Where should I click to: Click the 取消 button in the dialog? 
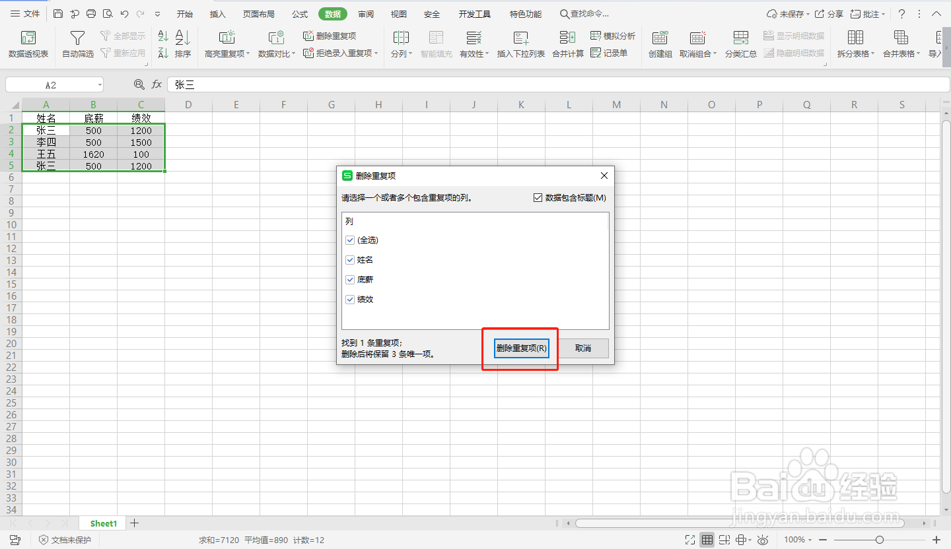point(584,348)
